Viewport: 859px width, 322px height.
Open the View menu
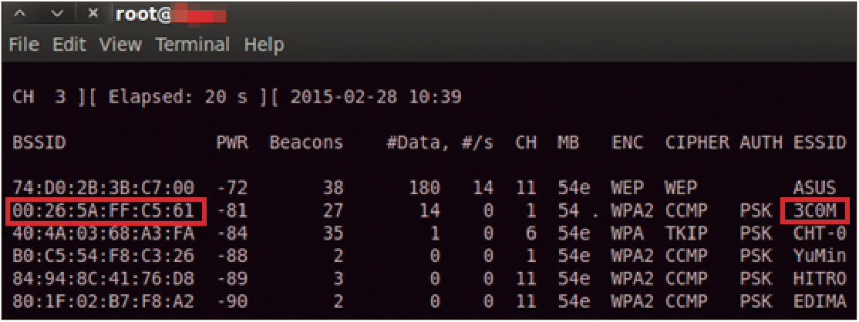click(x=120, y=45)
